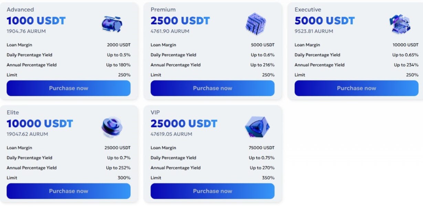423x208 pixels.
Task: Click the VIP 75000 USDT loan margin
Action: click(x=262, y=148)
